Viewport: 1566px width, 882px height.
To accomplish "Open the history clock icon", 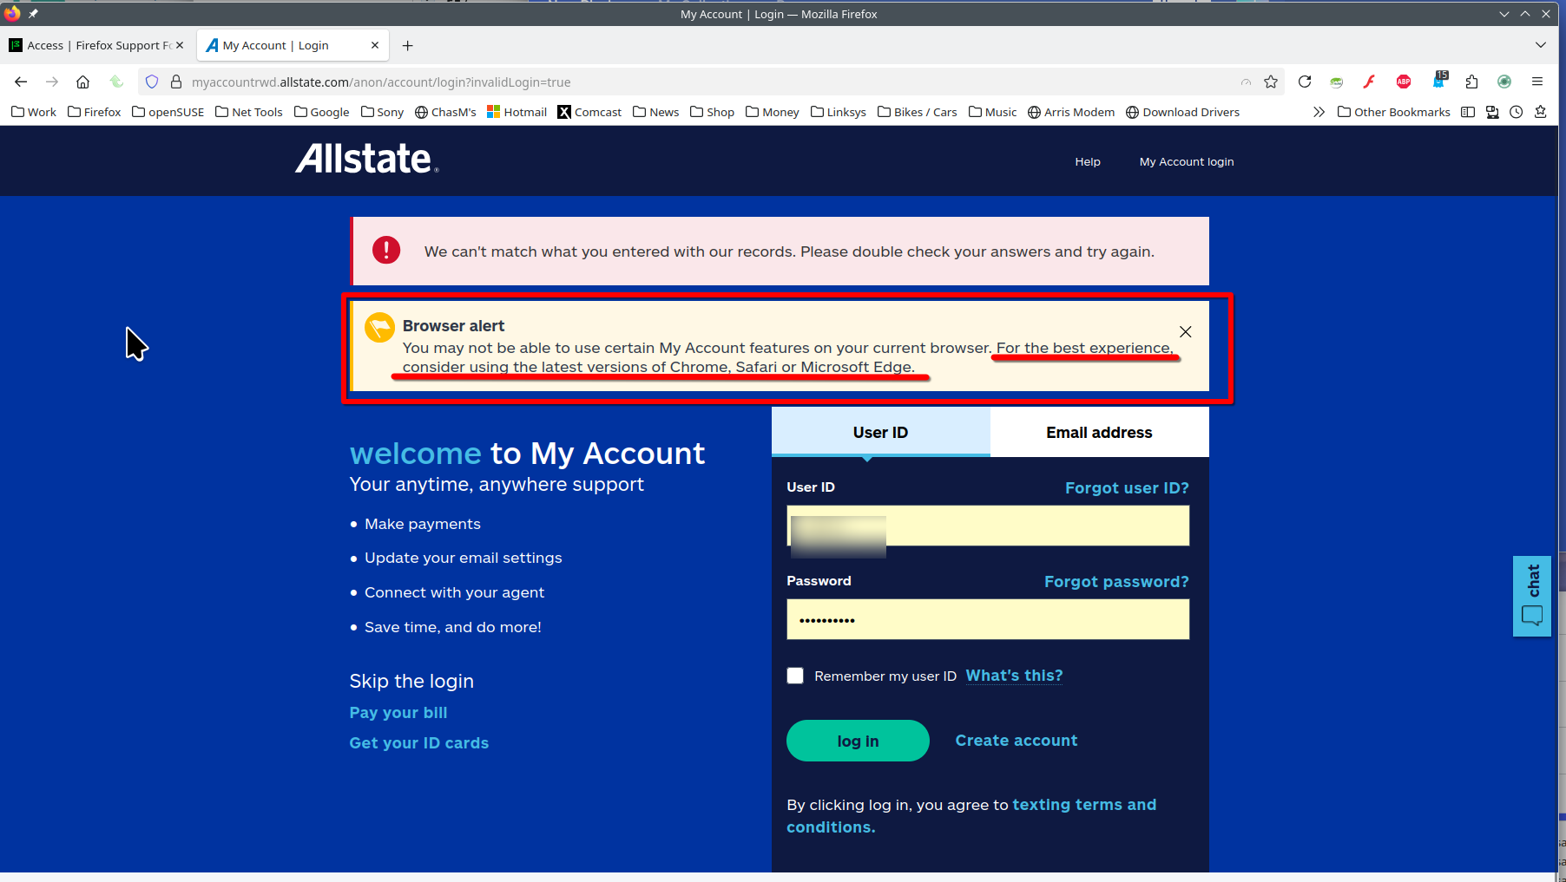I will click(x=1517, y=112).
